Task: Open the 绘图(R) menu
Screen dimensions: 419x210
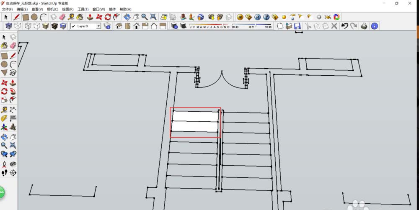Action: (68, 9)
